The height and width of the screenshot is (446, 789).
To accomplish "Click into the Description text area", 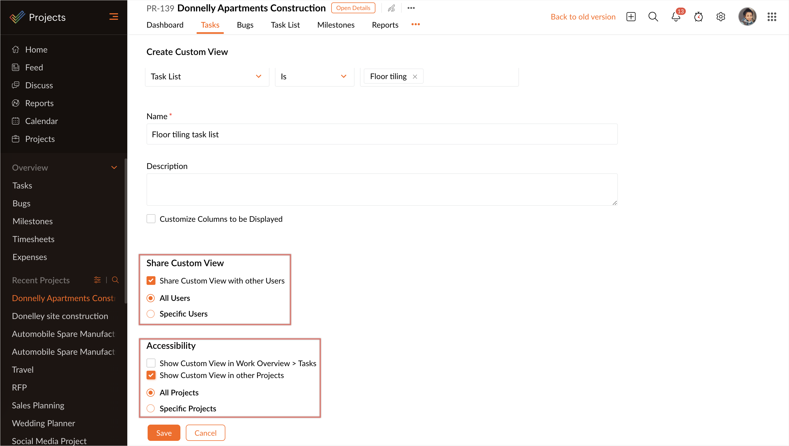I will [382, 189].
